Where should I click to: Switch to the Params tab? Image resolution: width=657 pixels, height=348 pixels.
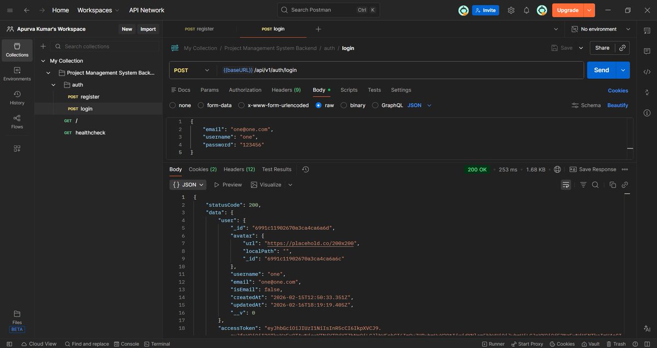point(209,90)
